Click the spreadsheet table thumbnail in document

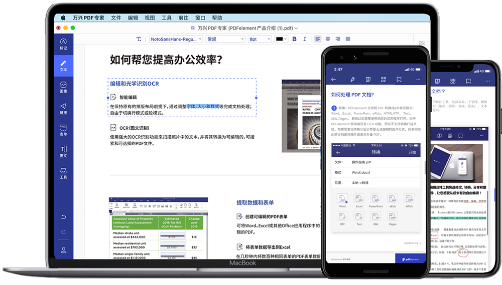pos(159,228)
